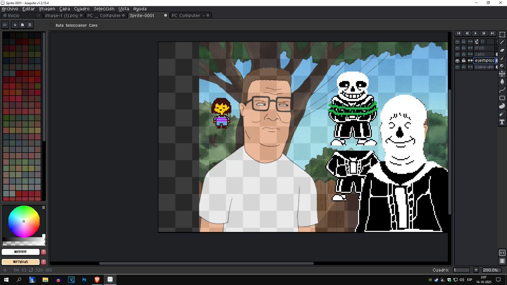This screenshot has height=285, width=507.
Task: Select the Contour tool
Action: click(502, 106)
